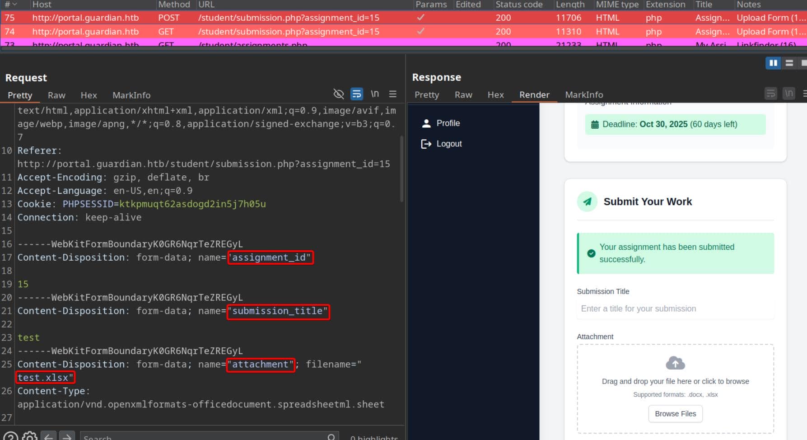Open Hex tab in Response panel

[x=495, y=95]
